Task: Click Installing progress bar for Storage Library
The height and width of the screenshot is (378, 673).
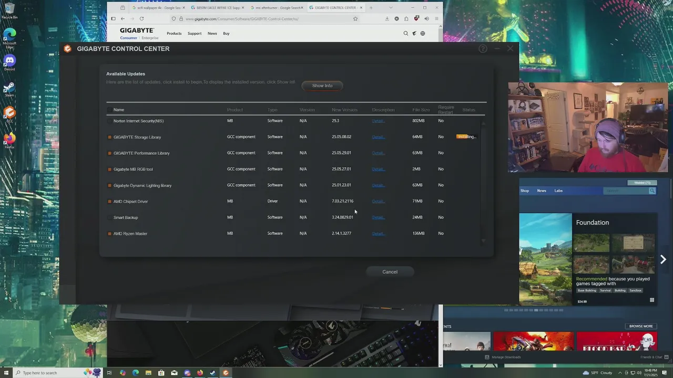Action: coord(466,137)
